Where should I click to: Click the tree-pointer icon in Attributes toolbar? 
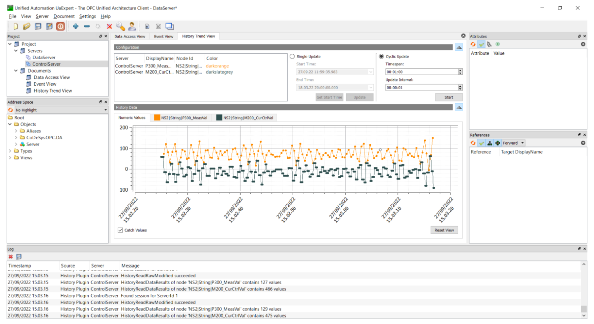click(489, 44)
